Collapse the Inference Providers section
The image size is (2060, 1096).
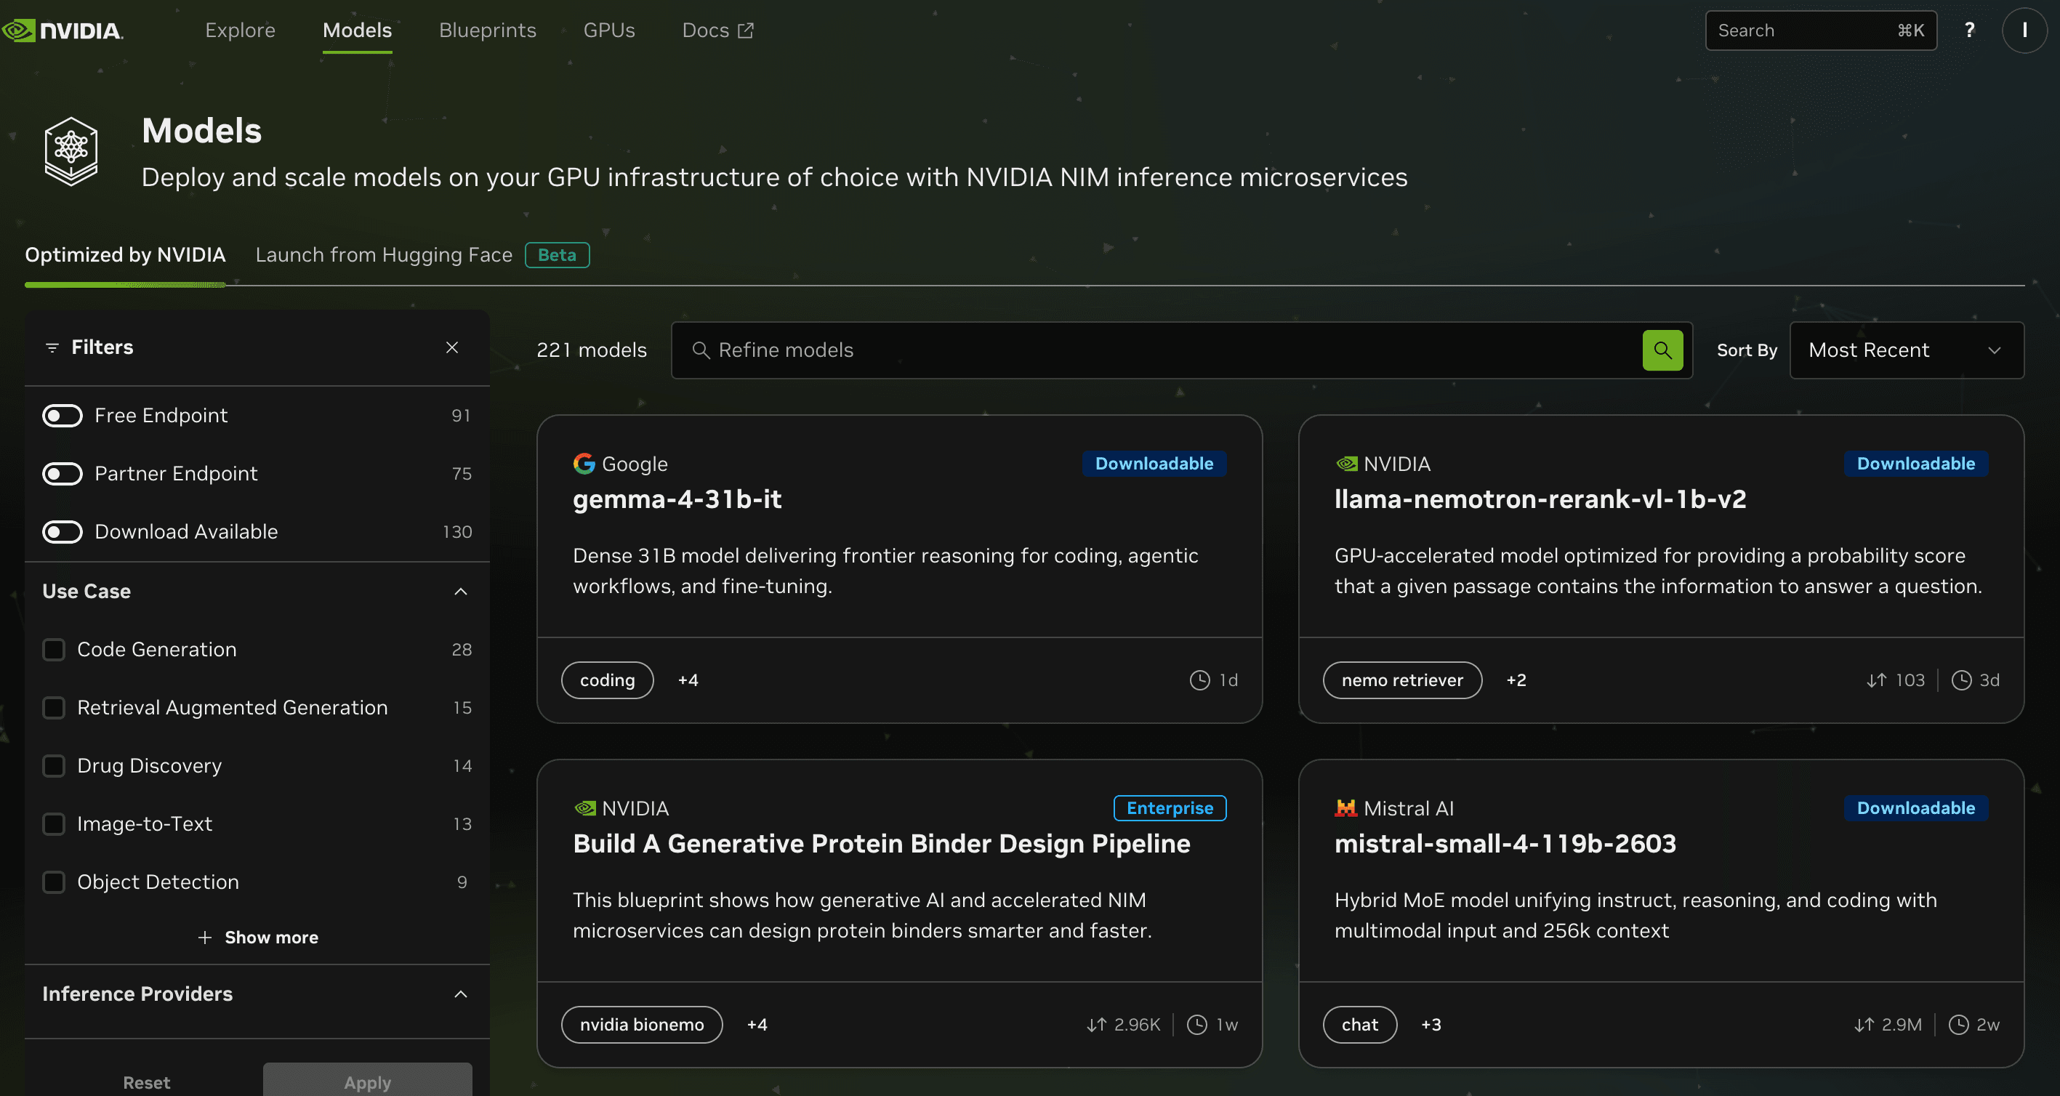[x=461, y=994]
